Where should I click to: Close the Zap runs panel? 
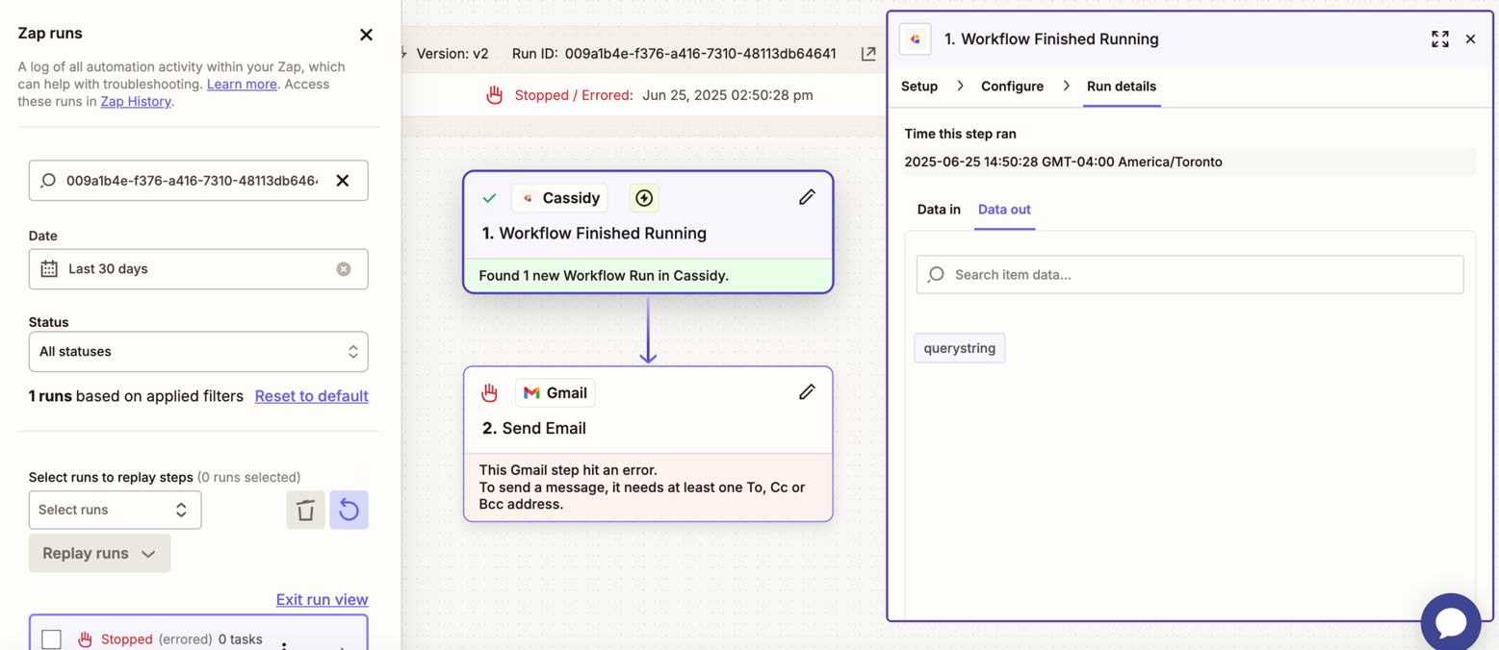[366, 35]
